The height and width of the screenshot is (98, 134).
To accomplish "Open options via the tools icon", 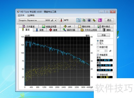I will click(x=94, y=20).
